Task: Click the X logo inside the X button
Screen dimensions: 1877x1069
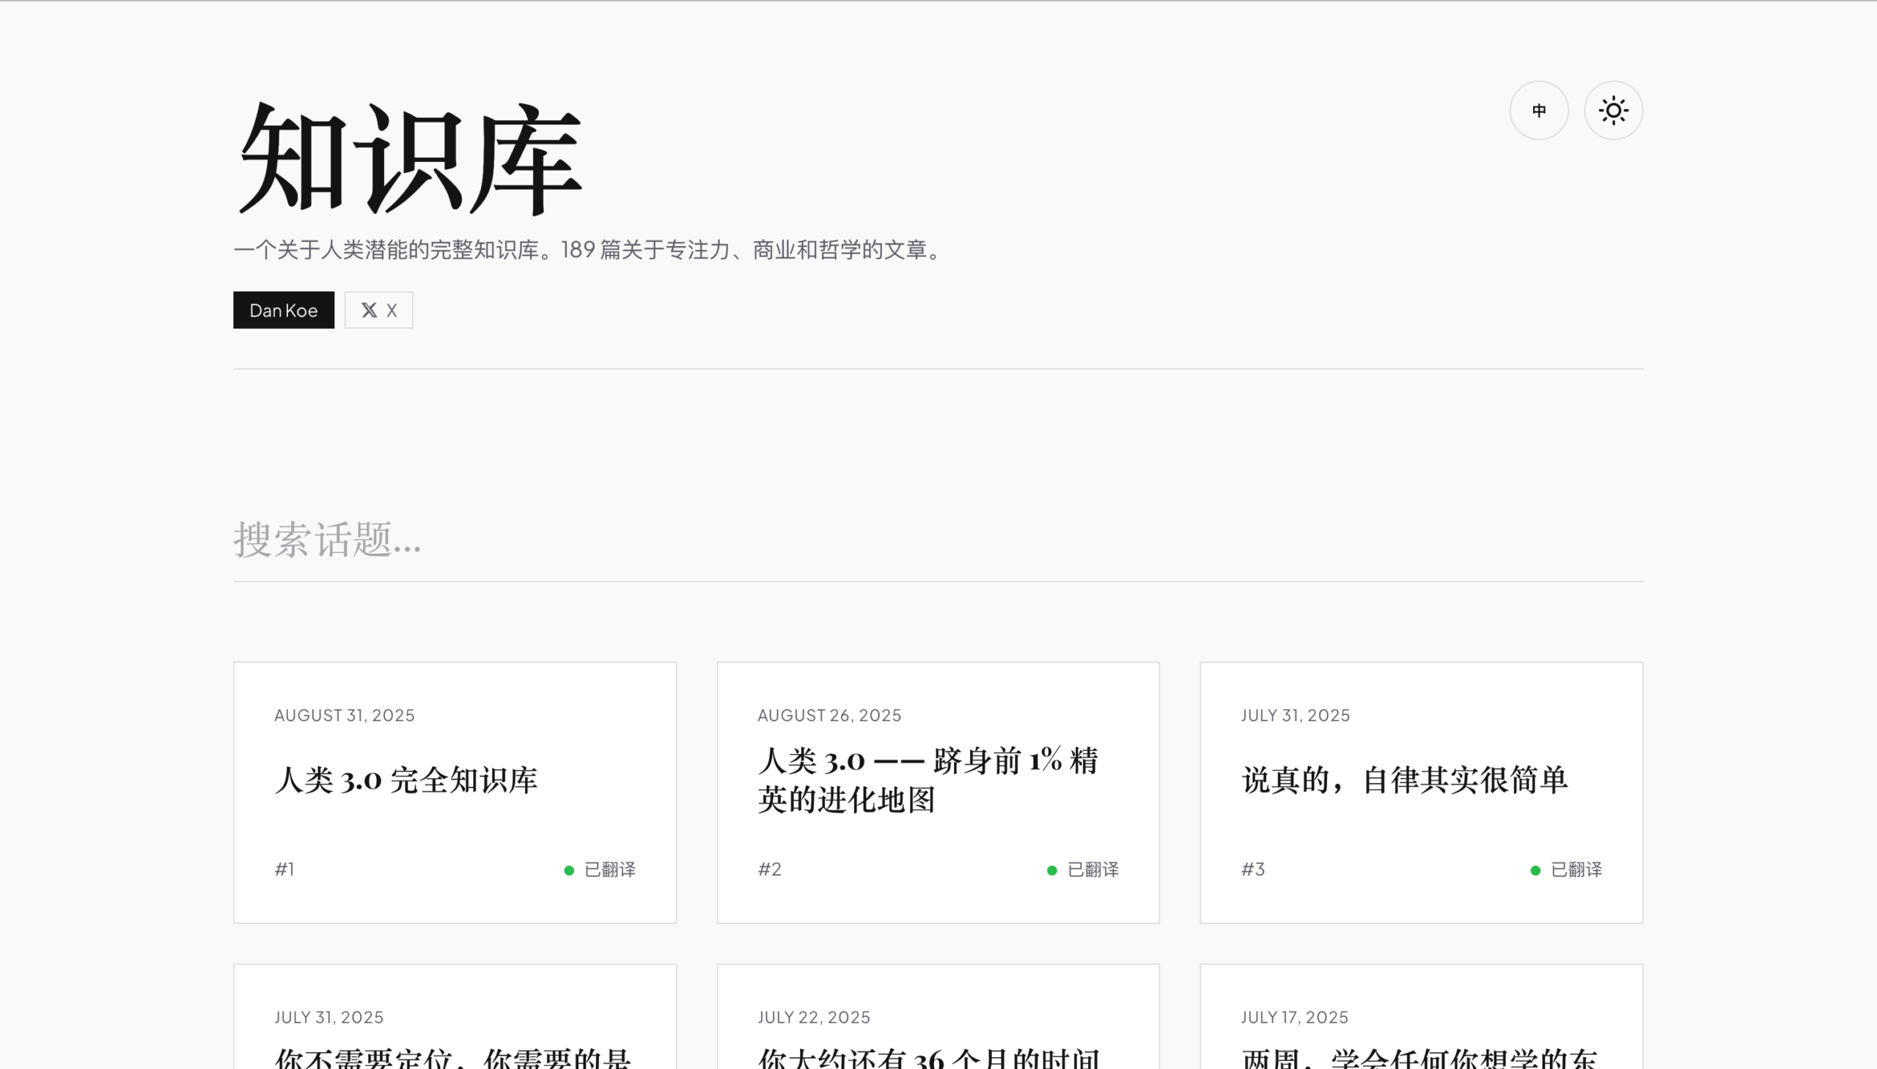Action: pos(369,309)
